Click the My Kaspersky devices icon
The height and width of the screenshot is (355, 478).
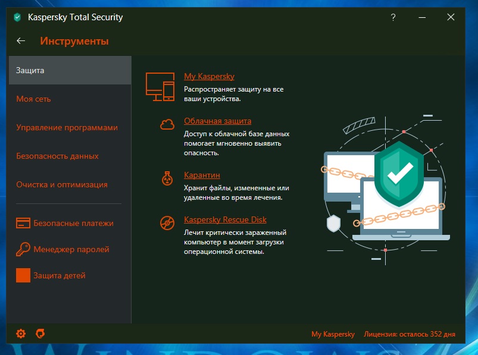(160, 87)
